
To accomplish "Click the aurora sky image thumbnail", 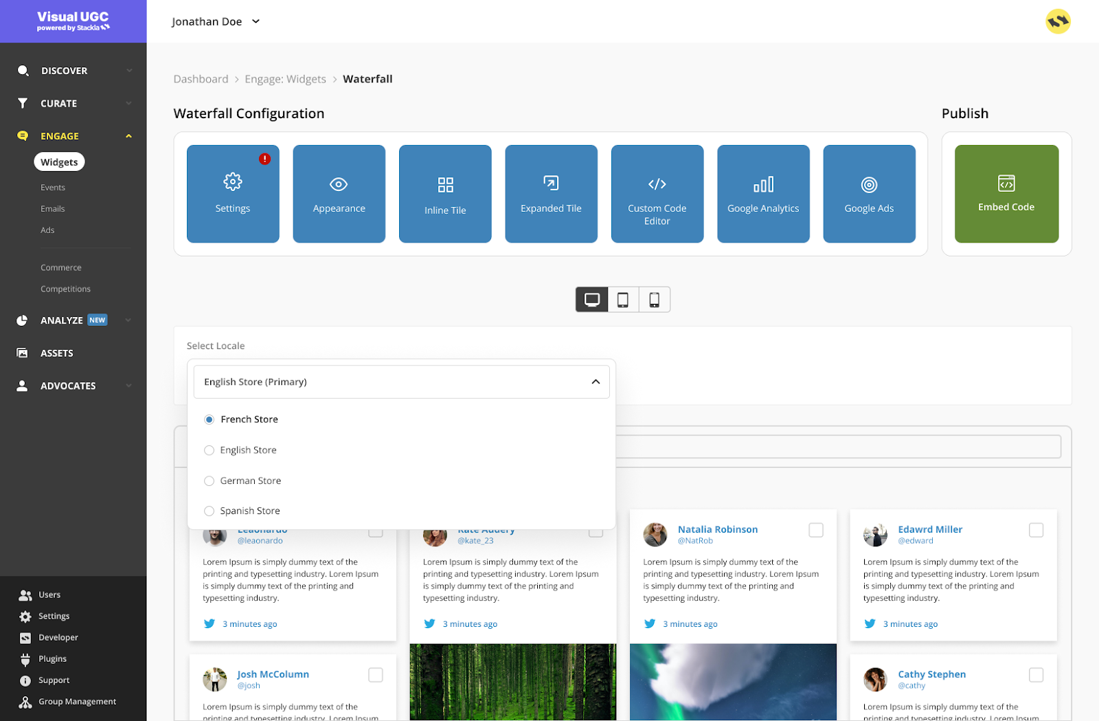I will click(x=733, y=682).
